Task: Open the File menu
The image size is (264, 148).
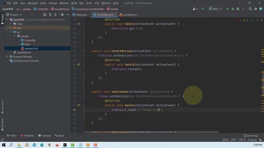Action: pos(9,3)
